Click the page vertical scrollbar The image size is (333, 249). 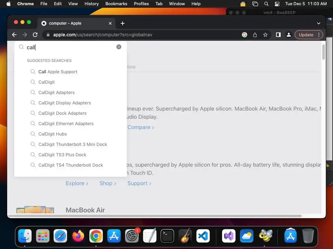[324, 52]
